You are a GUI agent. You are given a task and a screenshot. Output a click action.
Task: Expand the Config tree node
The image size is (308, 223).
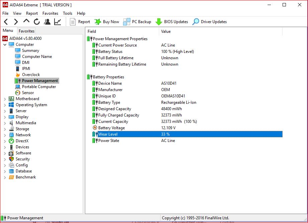5,165
